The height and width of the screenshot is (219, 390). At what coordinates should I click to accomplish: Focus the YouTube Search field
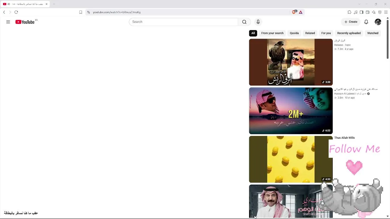(x=183, y=22)
